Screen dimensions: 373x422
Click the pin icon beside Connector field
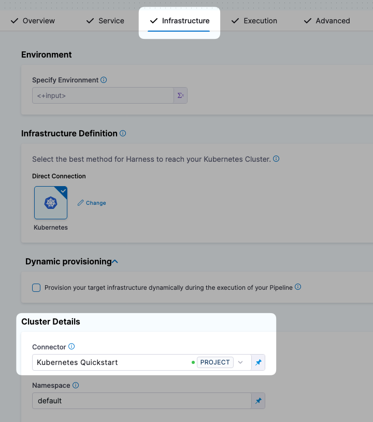tap(258, 362)
